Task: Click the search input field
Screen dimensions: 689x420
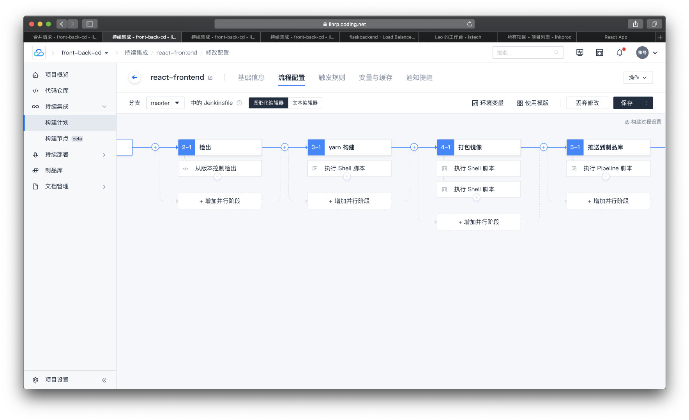Action: coord(524,52)
